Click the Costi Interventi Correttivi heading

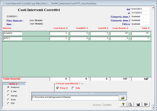pyautogui.click(x=39, y=10)
